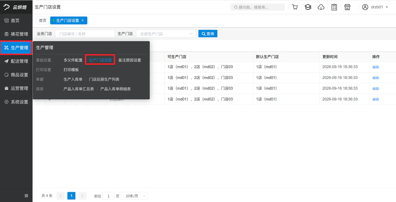Viewport: 396px width, 202px height.
Task: Open 商品设置 in the sidebar
Action: click(16, 75)
